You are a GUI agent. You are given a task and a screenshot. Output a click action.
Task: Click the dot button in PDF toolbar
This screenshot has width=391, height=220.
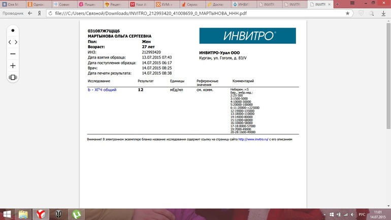(13, 30)
